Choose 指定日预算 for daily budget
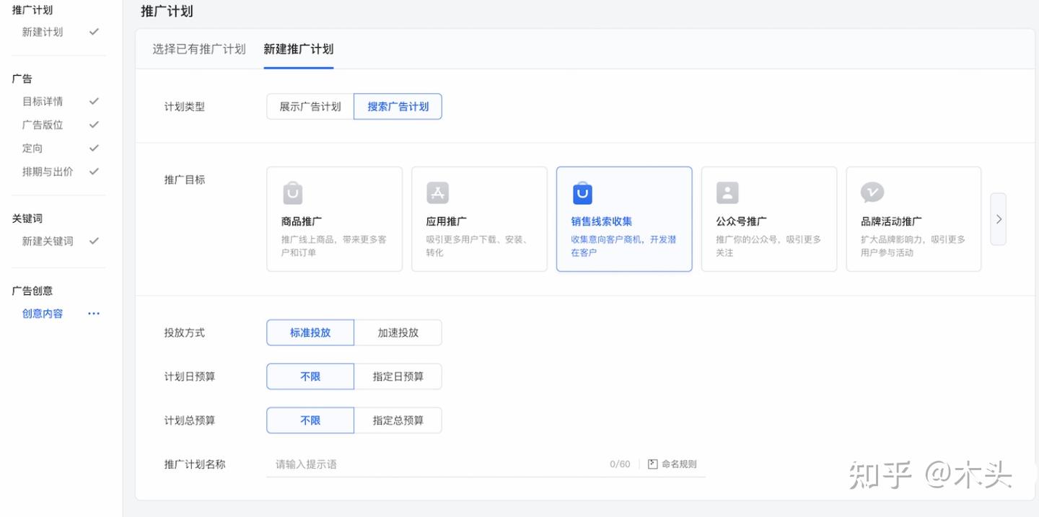This screenshot has height=517, width=1039. tap(398, 376)
